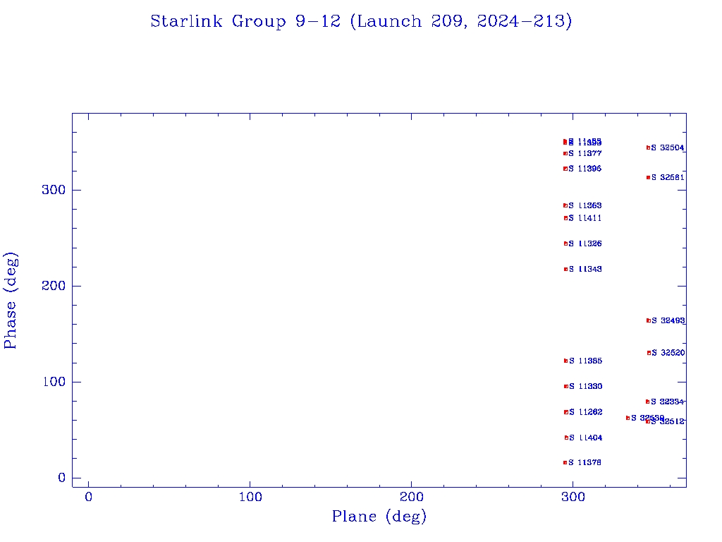The width and height of the screenshot is (722, 542).
Task: Select the 'S 32334' satellite label
Action: tap(668, 402)
